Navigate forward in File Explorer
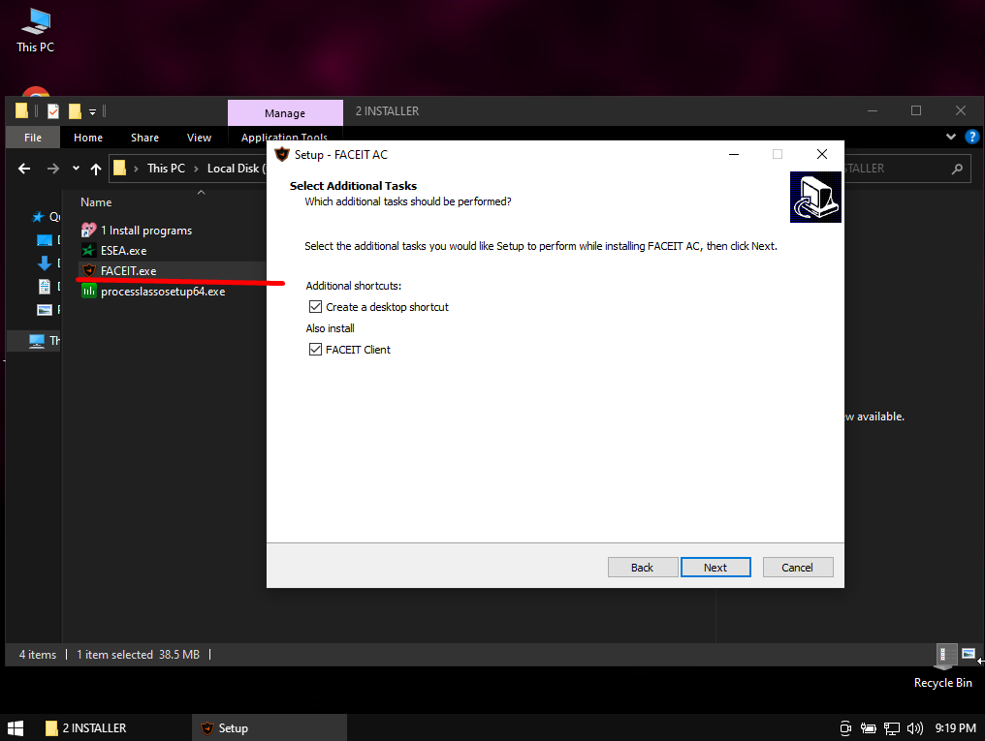This screenshot has width=985, height=741. [52, 169]
